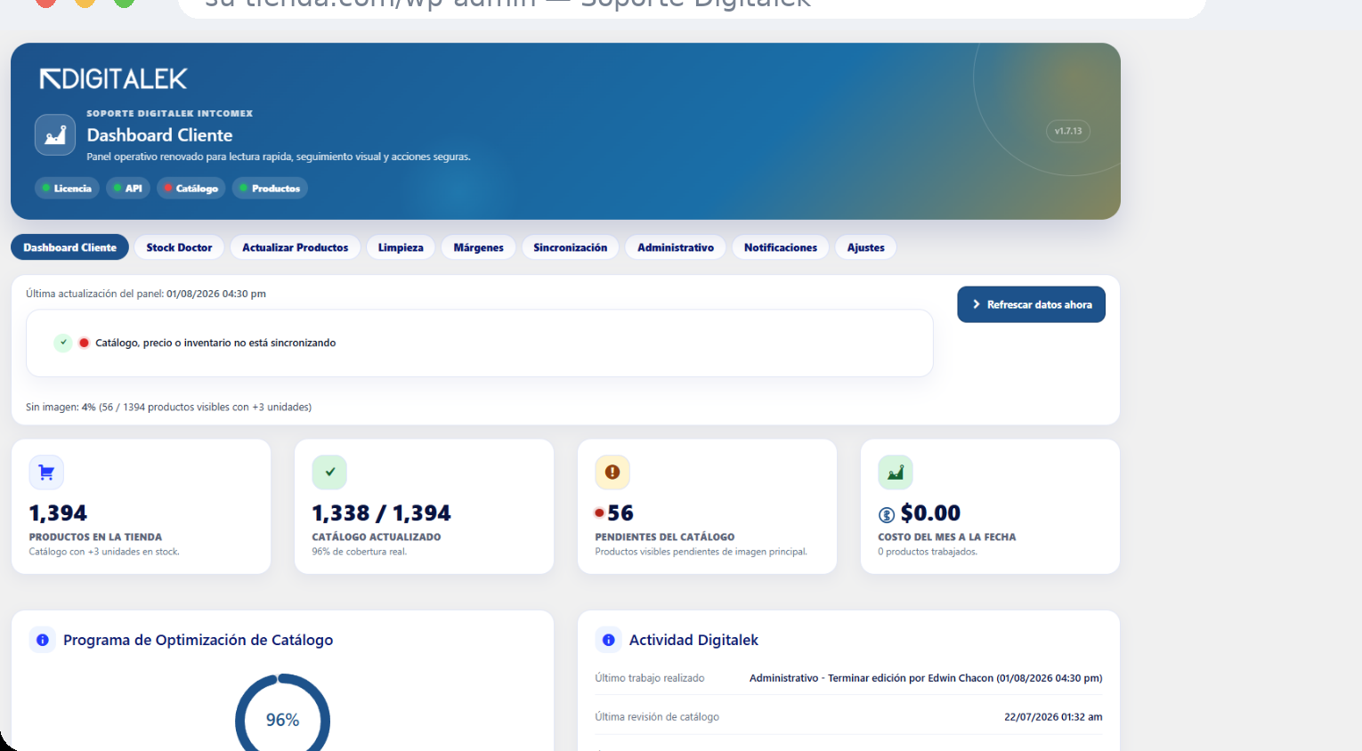Click the info icon beside Actividad Digitalek
The image size is (1362, 751).
[x=609, y=640]
